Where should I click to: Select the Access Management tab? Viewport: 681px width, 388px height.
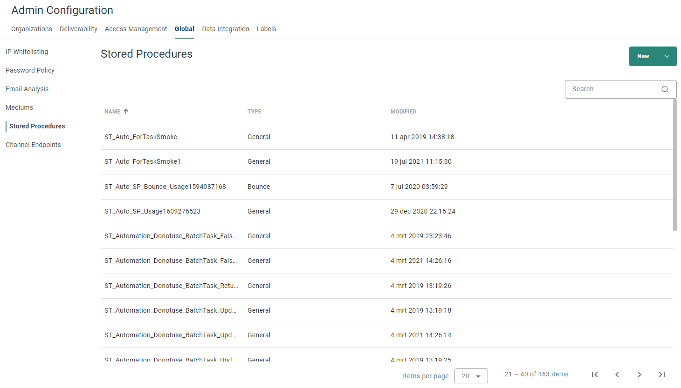(x=136, y=29)
